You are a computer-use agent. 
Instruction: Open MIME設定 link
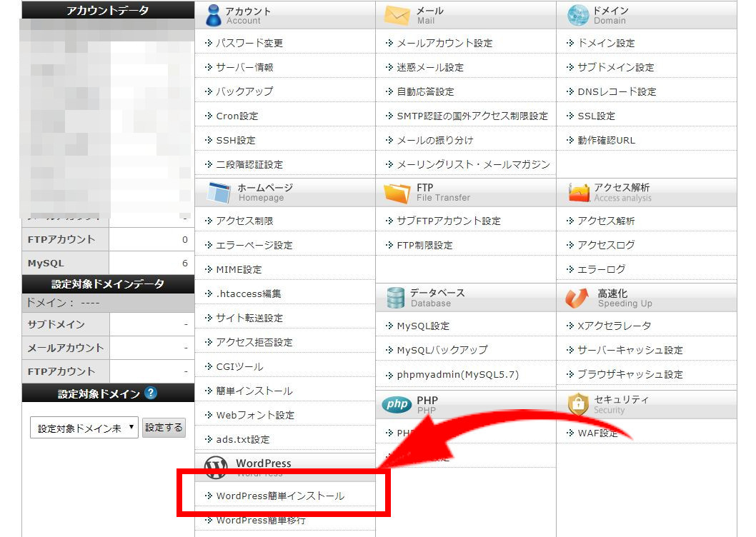[x=239, y=269]
